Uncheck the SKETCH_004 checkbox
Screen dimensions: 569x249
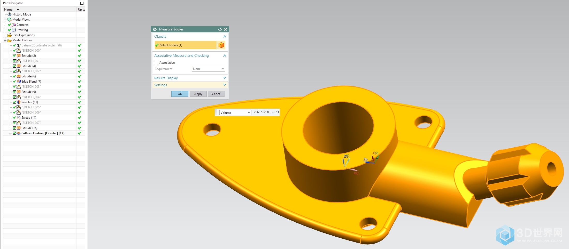(14, 97)
